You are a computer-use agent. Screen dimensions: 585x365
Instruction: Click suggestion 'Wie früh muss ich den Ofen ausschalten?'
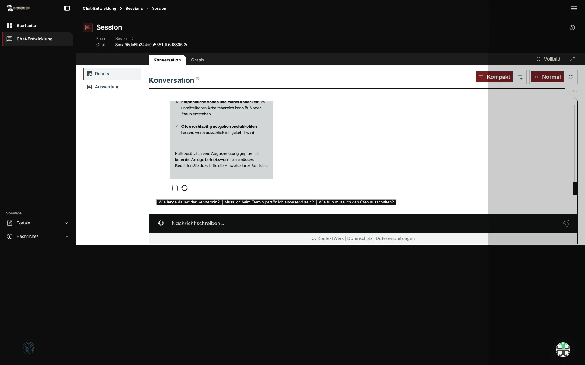tap(356, 202)
